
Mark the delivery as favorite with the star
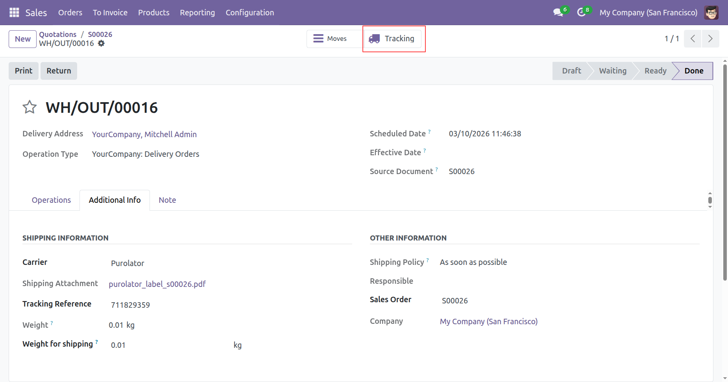pos(30,107)
